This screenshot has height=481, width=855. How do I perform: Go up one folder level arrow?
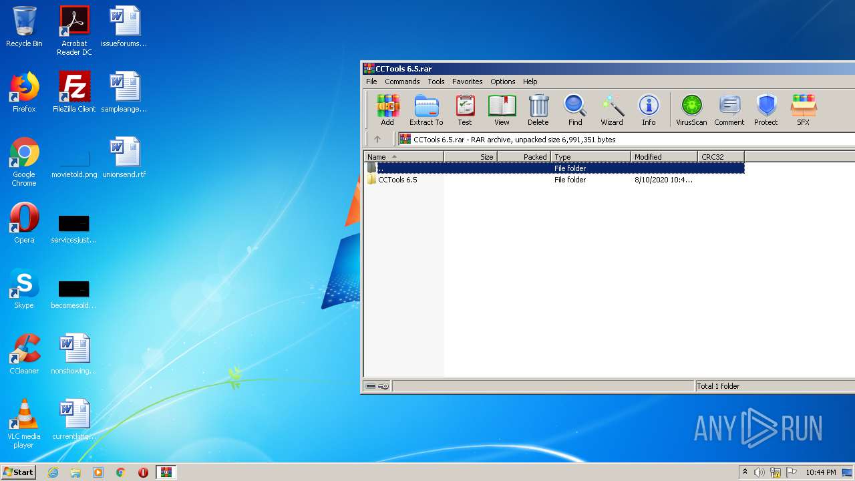tap(377, 139)
